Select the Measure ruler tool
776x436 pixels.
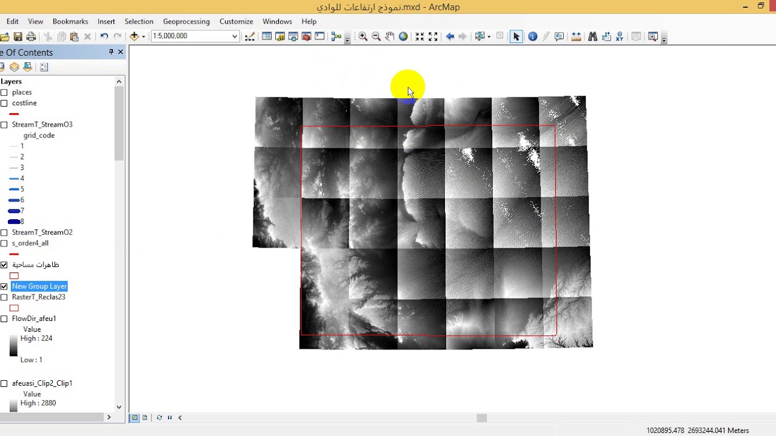pos(576,36)
